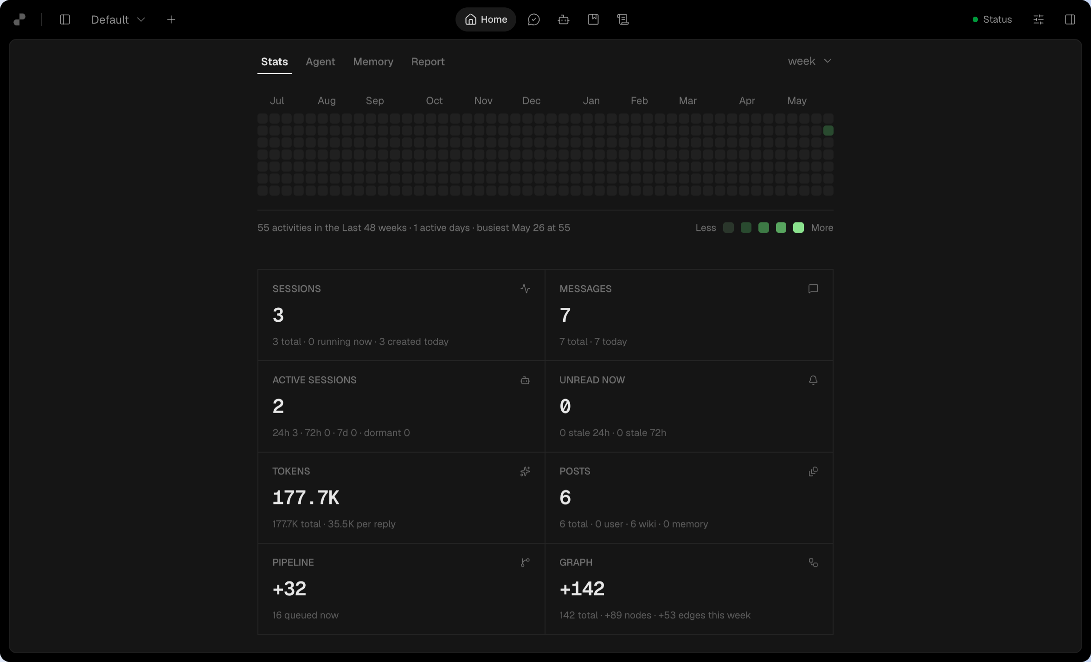
Task: Click the middle green legend swatch
Action: point(764,228)
